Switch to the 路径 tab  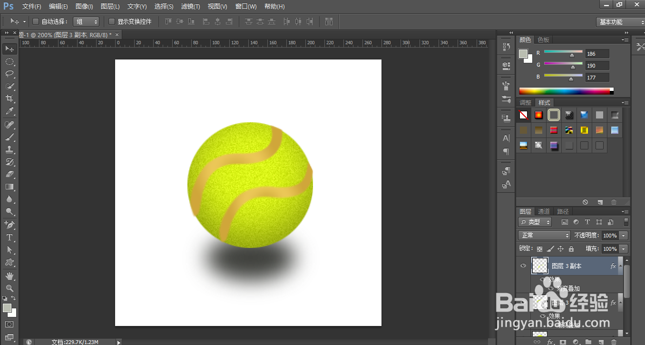(x=563, y=211)
